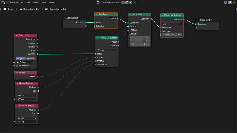The width and height of the screenshot is (237, 133).
Task: Toggle the pin icon in header
Action: pyautogui.click(x=135, y=2)
